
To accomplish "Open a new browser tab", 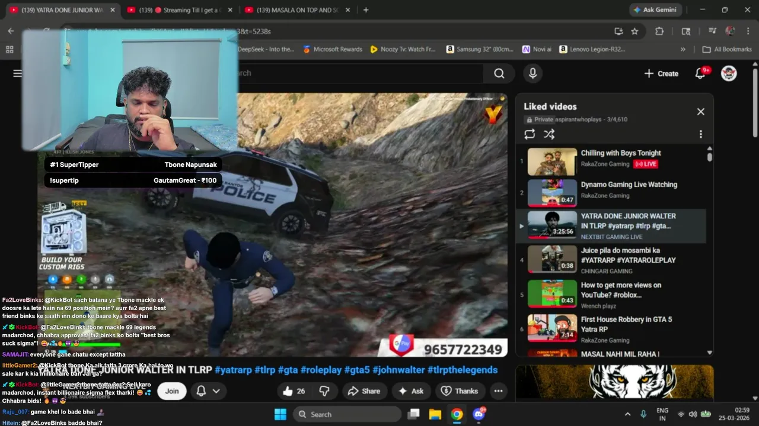I will (366, 10).
